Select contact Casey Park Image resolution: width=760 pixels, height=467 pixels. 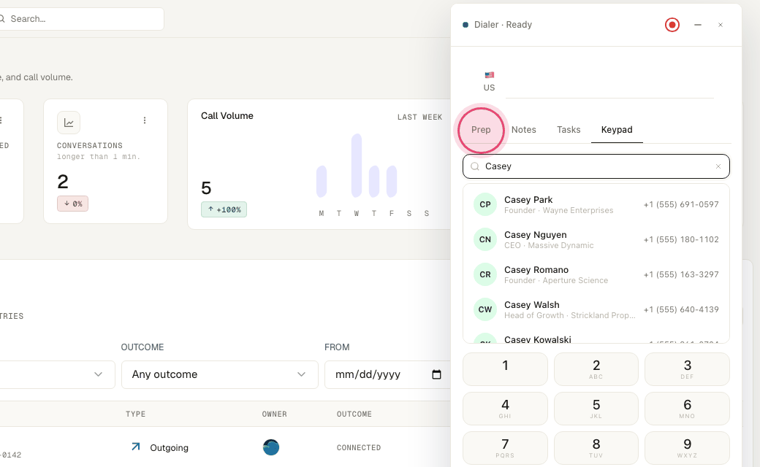tap(596, 204)
